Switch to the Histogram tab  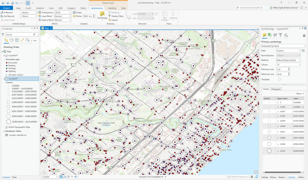coord(276,89)
